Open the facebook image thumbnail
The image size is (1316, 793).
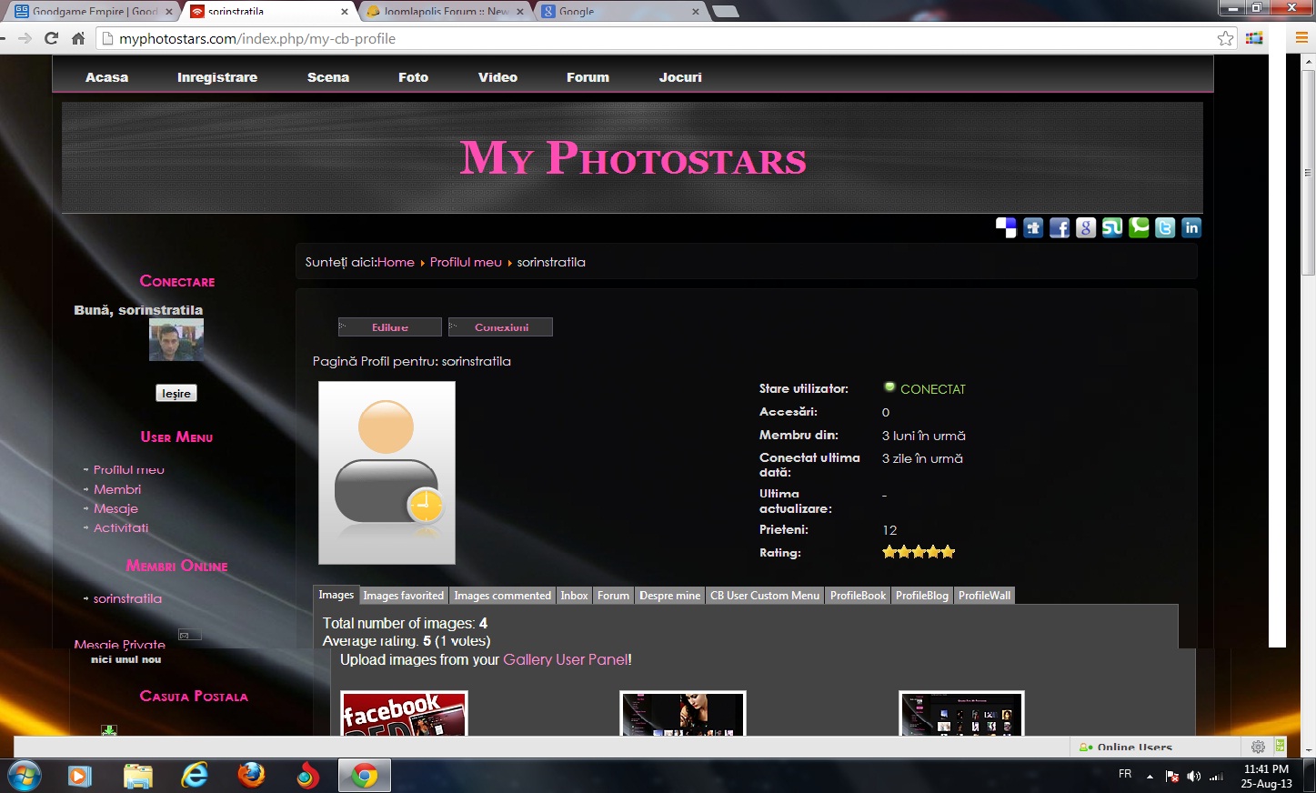click(404, 714)
